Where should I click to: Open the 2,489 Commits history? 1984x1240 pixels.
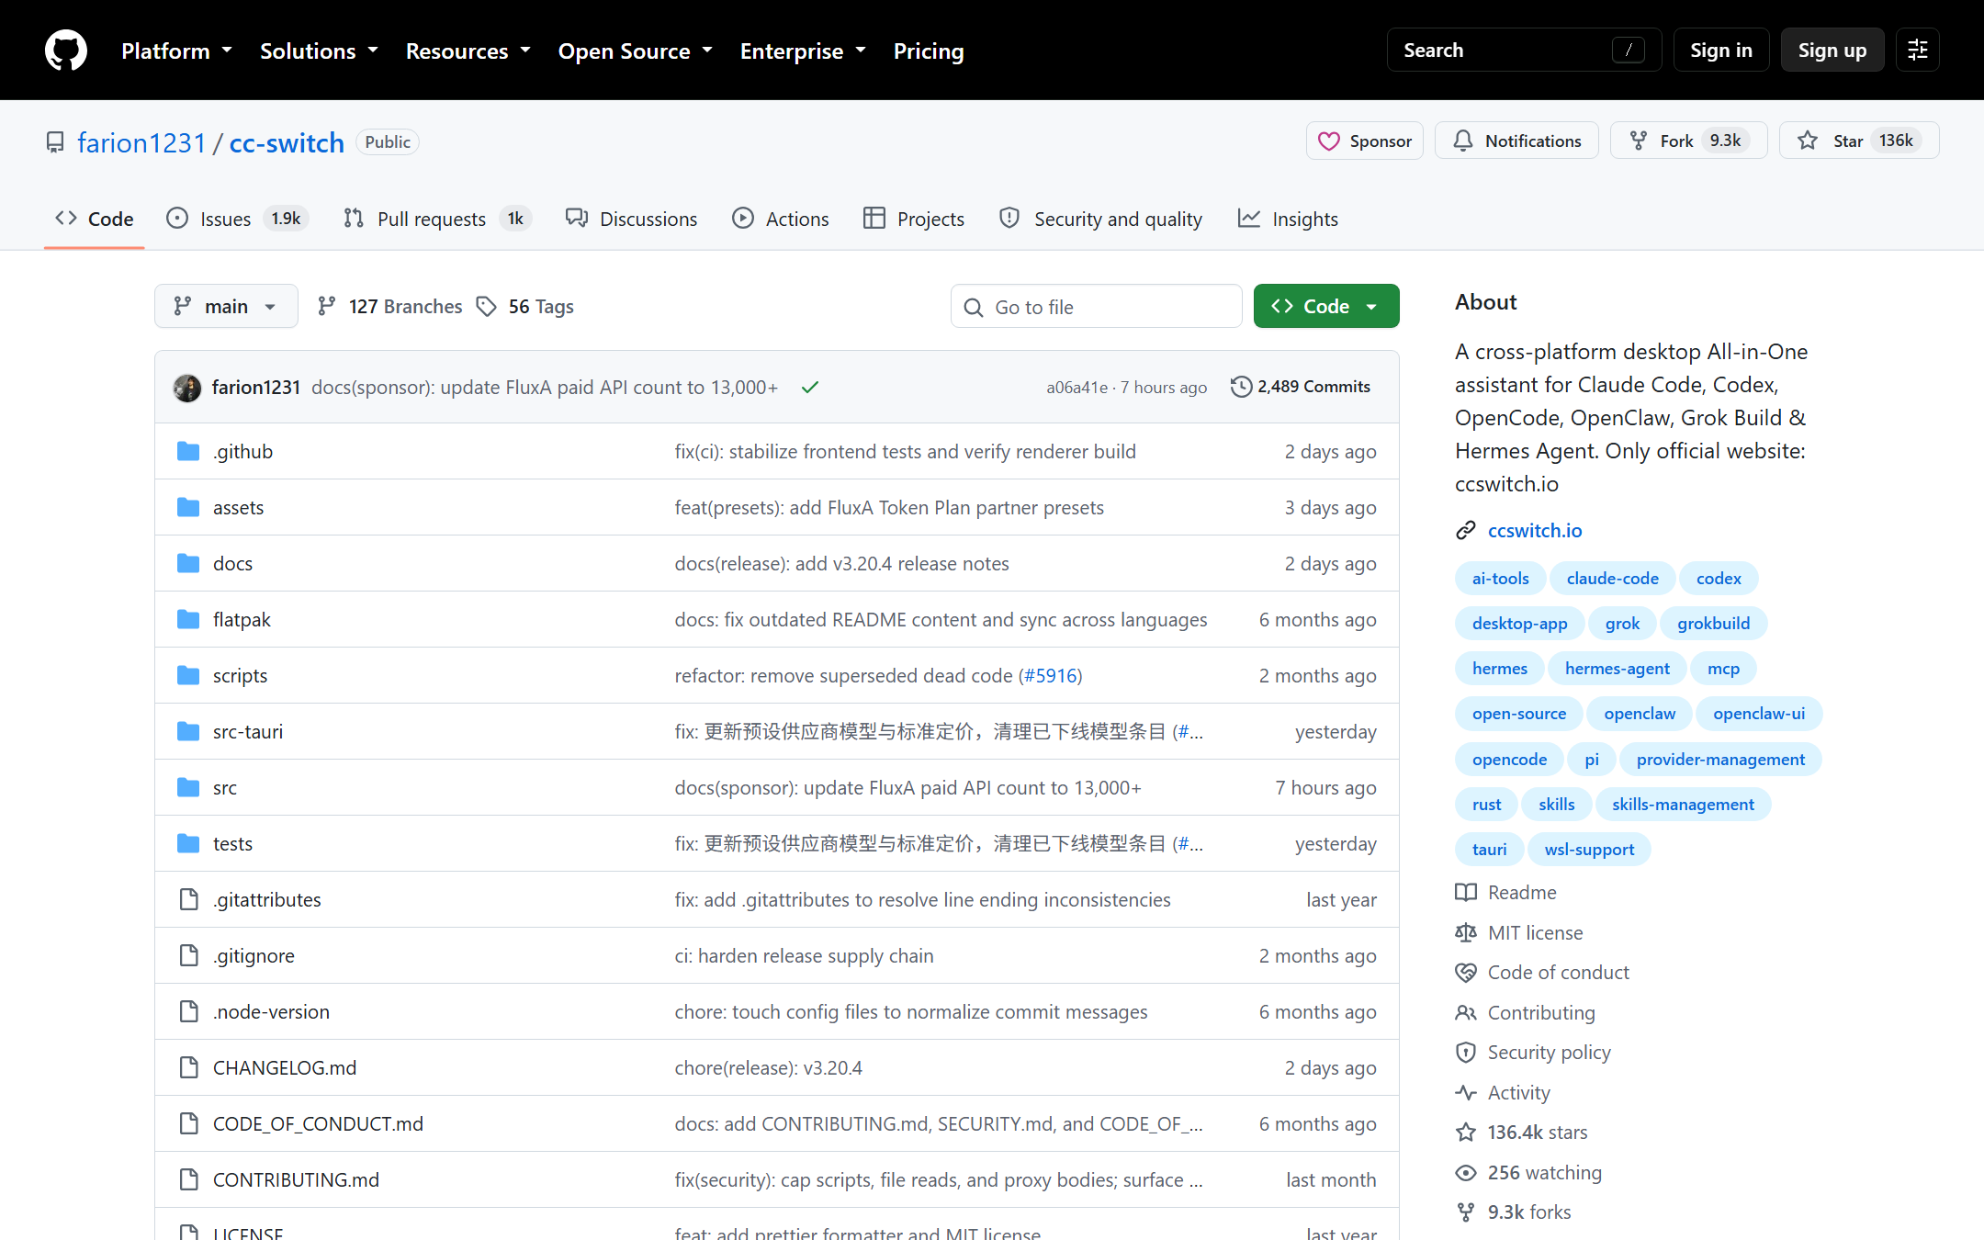pyautogui.click(x=1301, y=387)
